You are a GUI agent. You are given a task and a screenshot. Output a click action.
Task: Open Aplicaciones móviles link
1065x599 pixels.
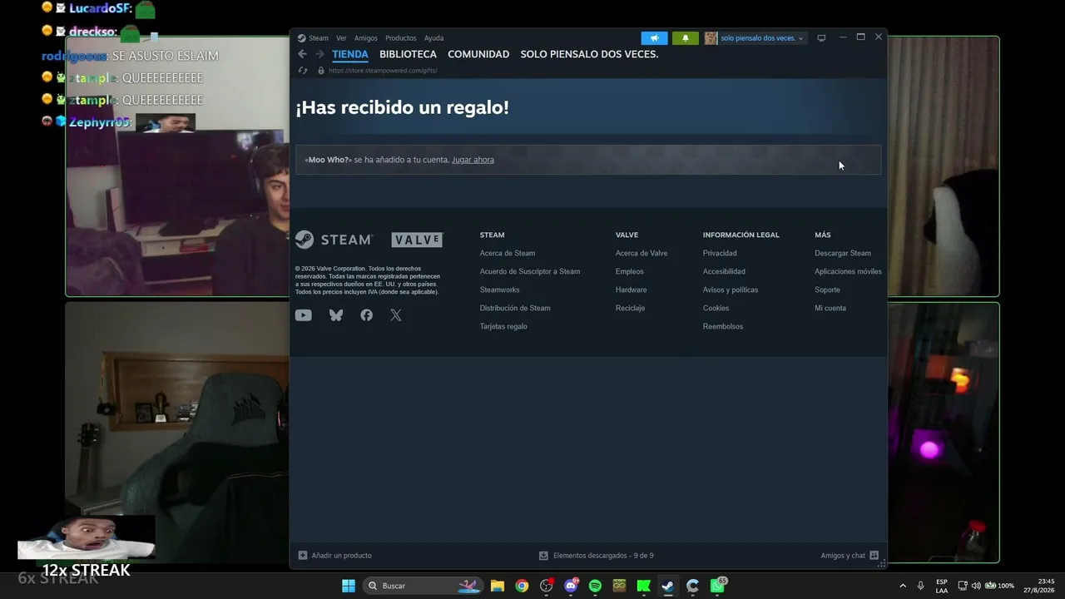point(848,271)
